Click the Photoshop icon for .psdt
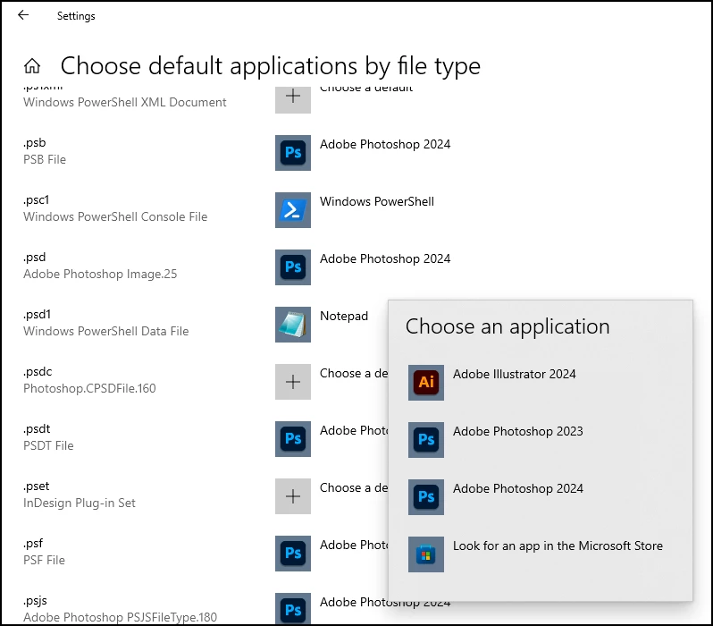Viewport: 713px width, 626px height. click(293, 439)
